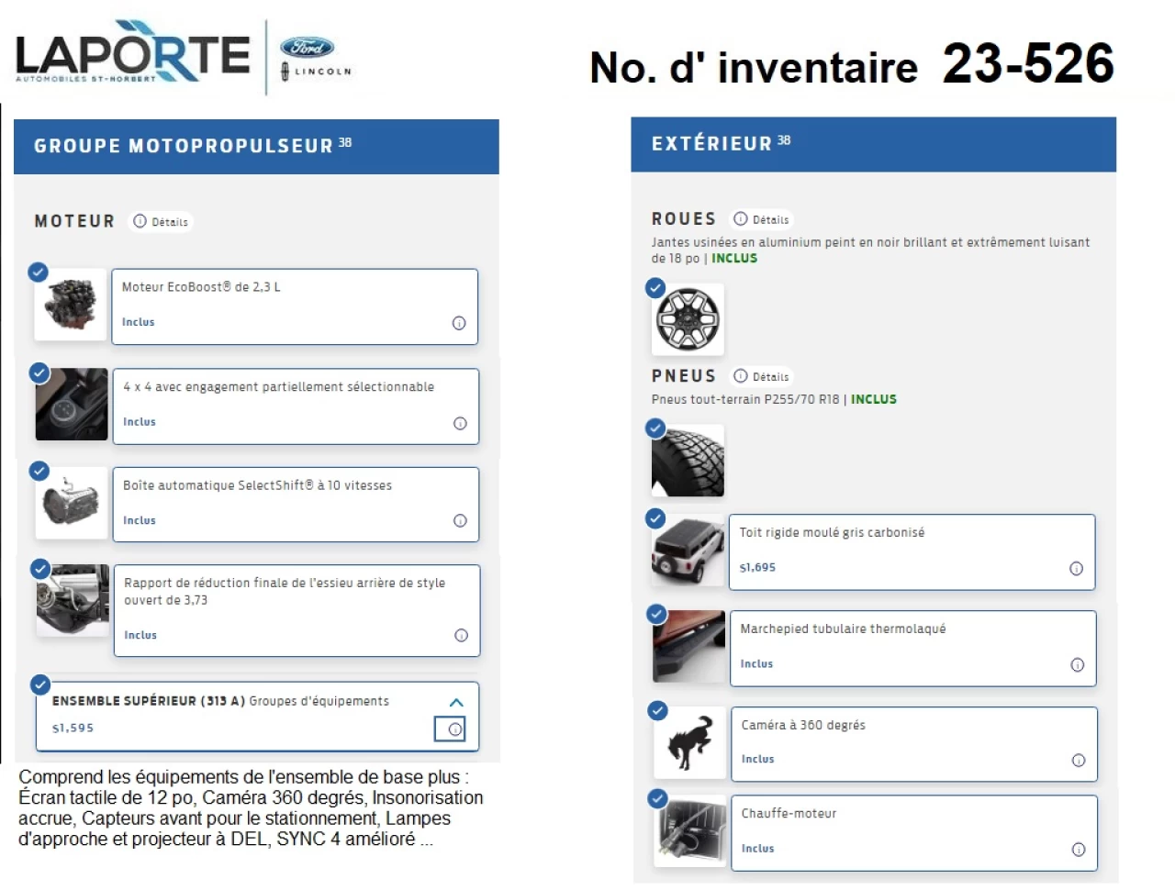Select the Boîte automatique SelectShift card
Screen dimensions: 1175x890
[296, 505]
